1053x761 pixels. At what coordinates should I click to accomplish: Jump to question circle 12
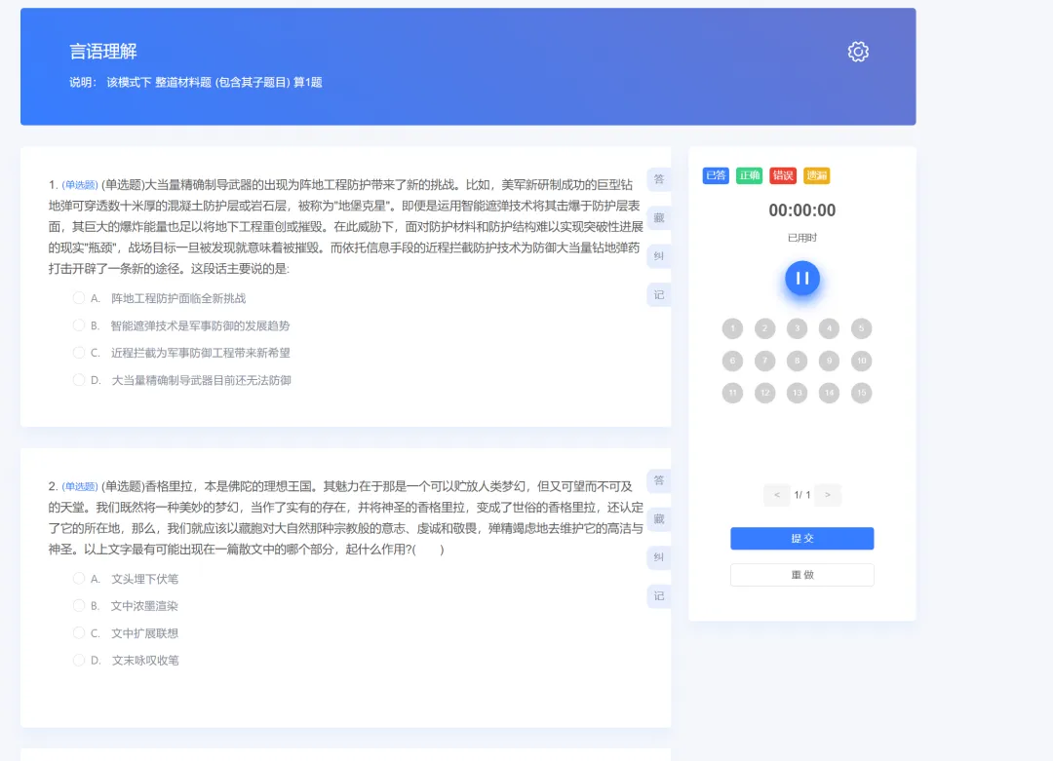[765, 393]
